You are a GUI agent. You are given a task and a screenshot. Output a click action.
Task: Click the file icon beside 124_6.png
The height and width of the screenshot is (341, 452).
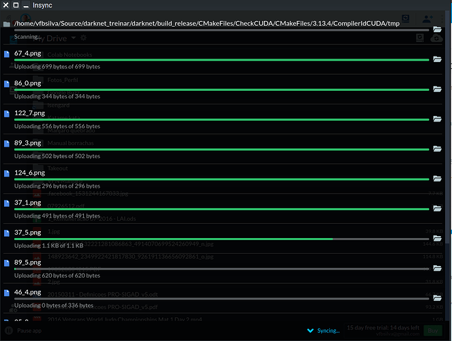click(x=7, y=173)
